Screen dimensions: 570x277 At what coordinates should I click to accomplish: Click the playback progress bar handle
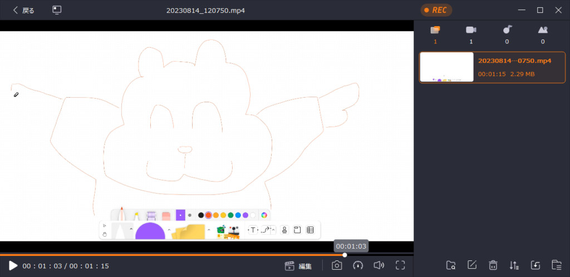click(345, 255)
